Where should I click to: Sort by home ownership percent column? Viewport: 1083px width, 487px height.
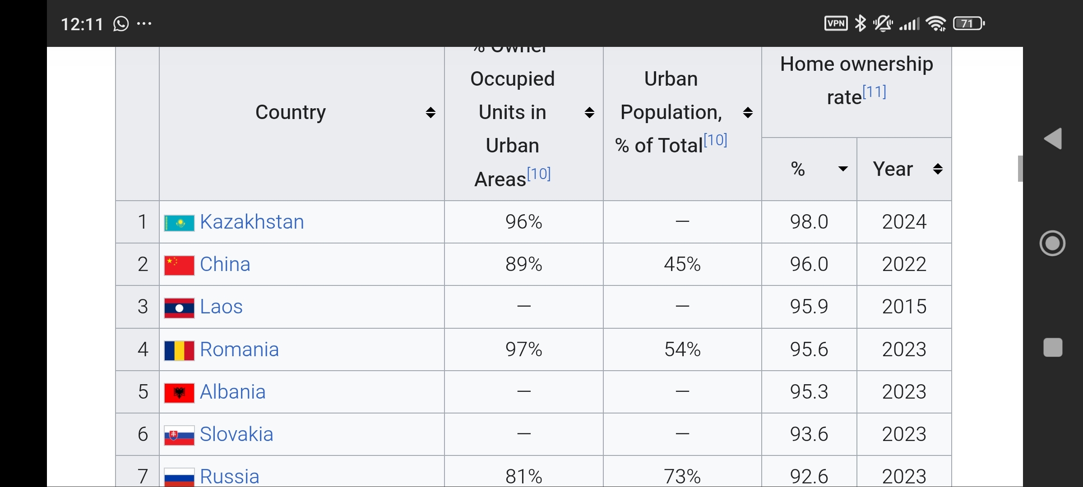(x=842, y=169)
